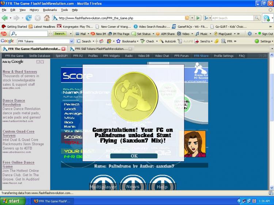Click the Firefox Forward arrow button

pos(16,18)
